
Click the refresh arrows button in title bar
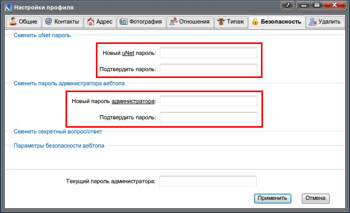click(x=288, y=6)
